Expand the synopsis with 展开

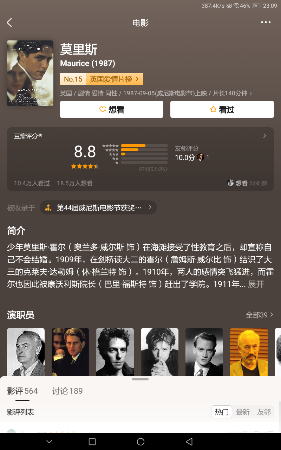click(256, 284)
